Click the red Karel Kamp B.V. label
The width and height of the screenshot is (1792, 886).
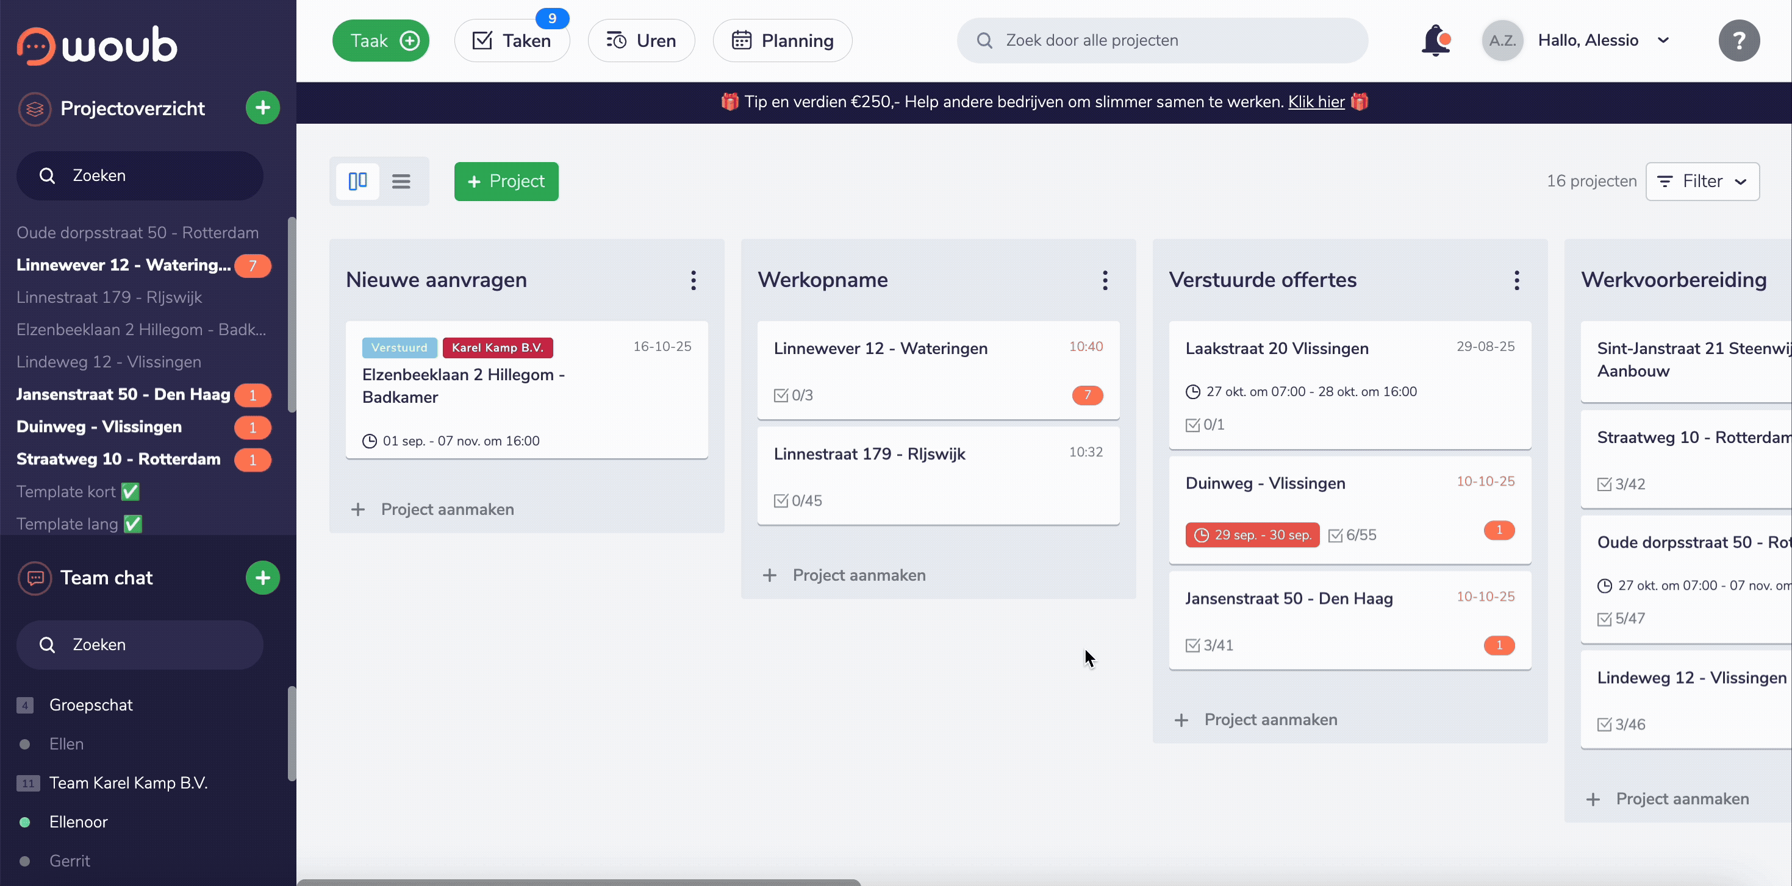pyautogui.click(x=497, y=347)
